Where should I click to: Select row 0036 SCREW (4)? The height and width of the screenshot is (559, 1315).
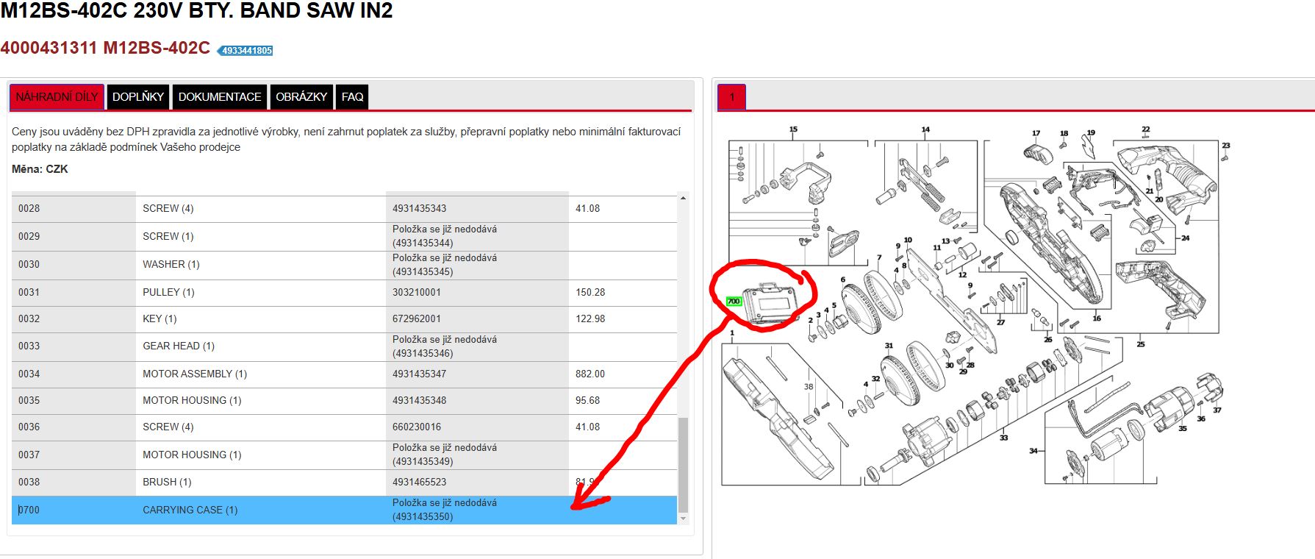coord(344,427)
